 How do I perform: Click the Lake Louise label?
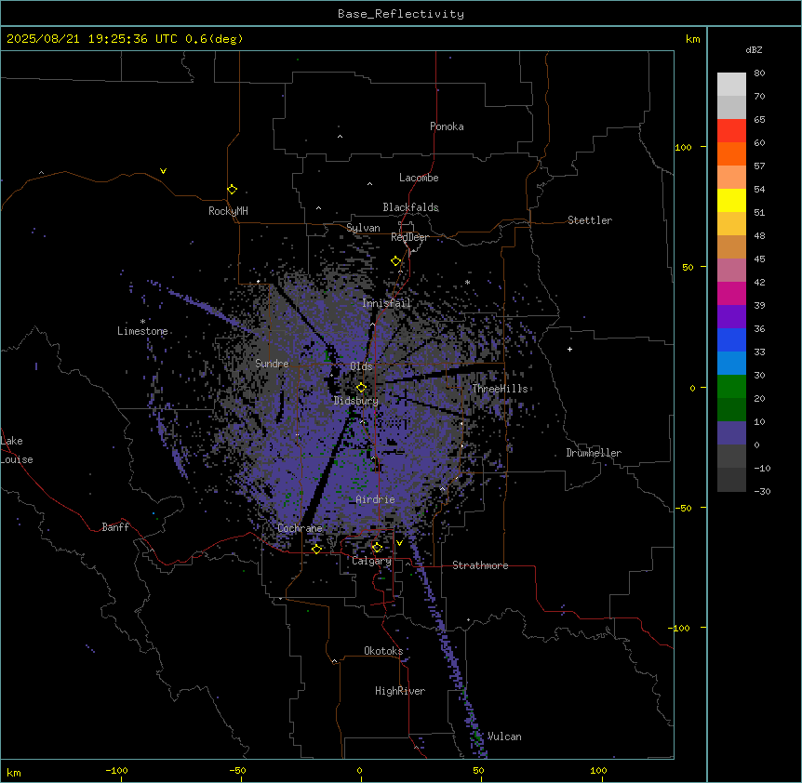17,450
